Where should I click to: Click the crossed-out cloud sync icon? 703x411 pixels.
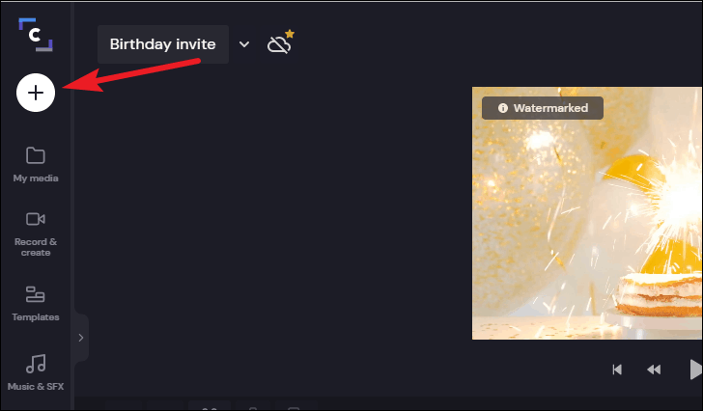(x=279, y=45)
